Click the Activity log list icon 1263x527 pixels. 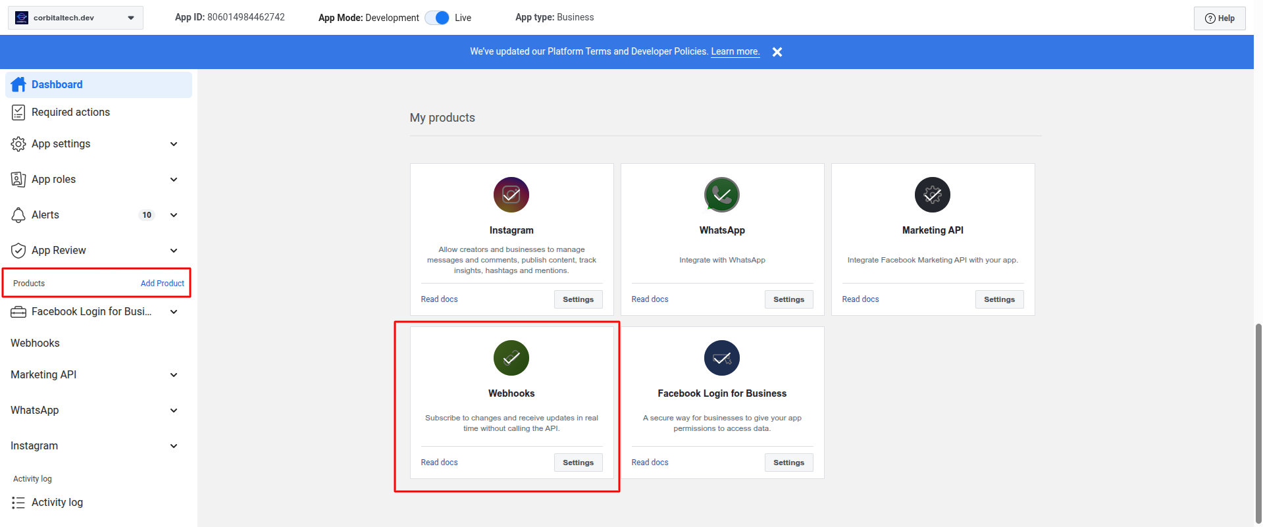[18, 503]
